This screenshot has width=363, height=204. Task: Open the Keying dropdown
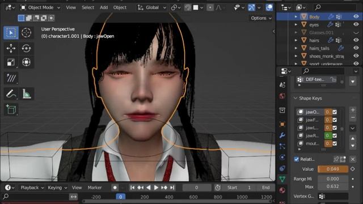57,188
